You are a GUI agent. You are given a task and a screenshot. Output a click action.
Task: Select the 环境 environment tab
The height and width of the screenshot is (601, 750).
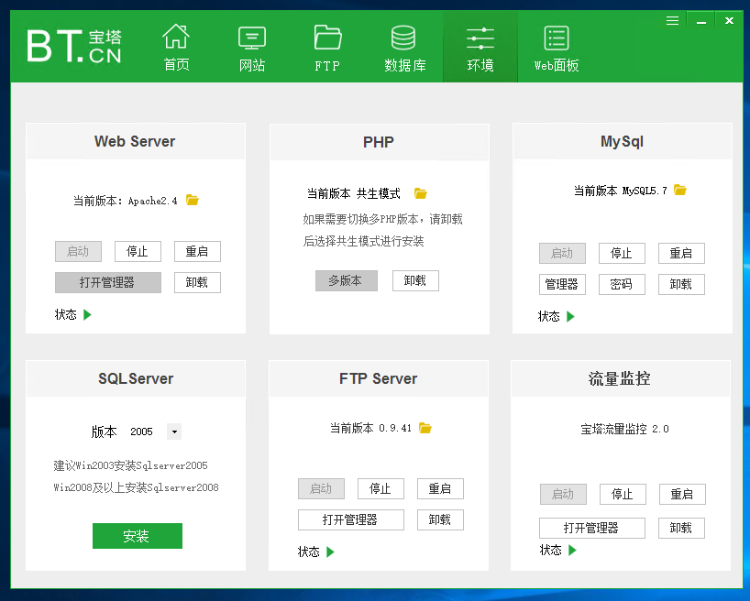480,48
